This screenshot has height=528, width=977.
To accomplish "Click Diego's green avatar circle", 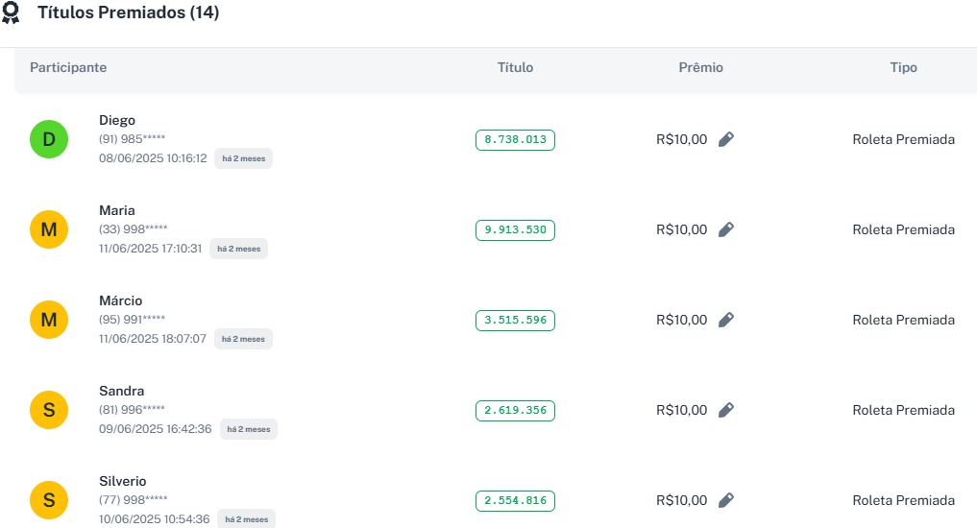I will click(49, 139).
